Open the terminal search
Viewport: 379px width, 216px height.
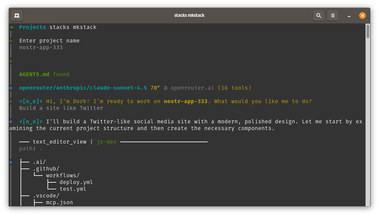tap(318, 15)
